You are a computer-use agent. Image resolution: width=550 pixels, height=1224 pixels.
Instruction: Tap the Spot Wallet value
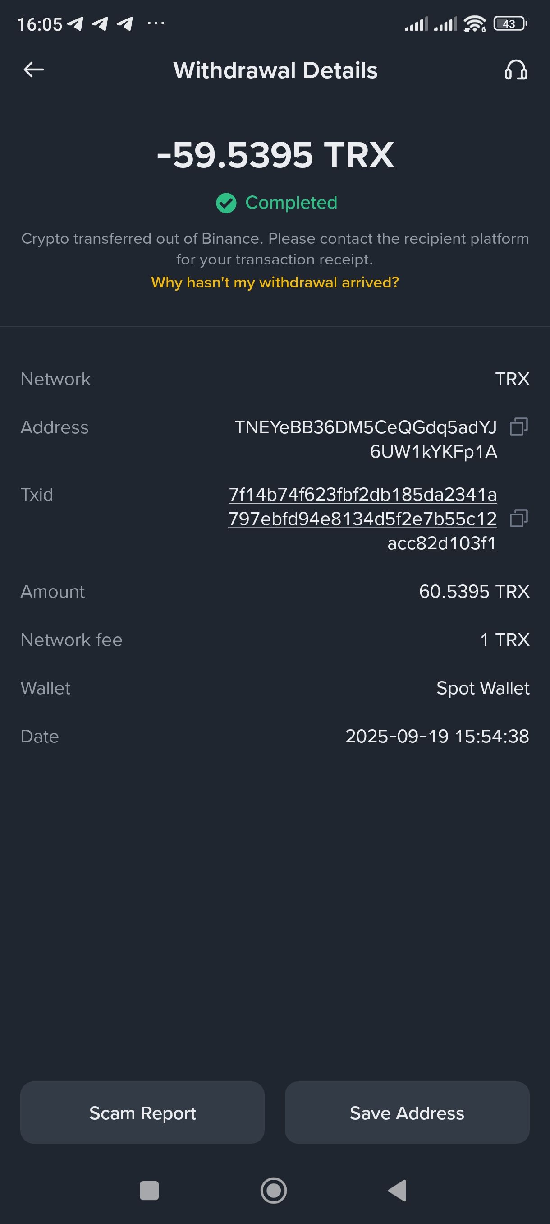pyautogui.click(x=483, y=688)
